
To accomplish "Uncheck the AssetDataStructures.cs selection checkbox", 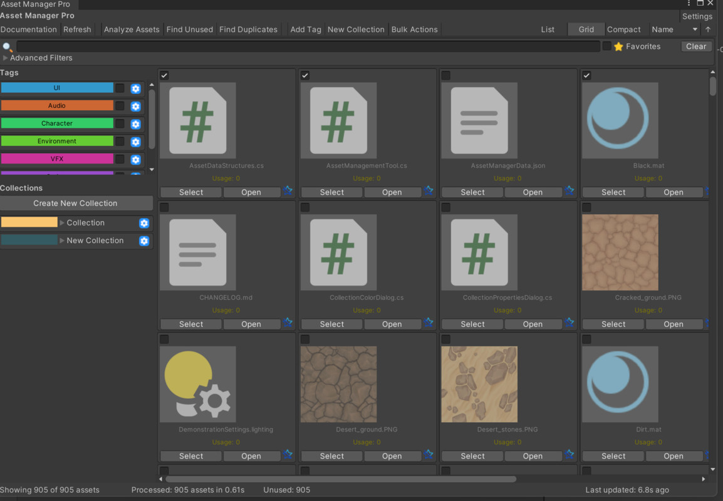I will click(x=164, y=75).
